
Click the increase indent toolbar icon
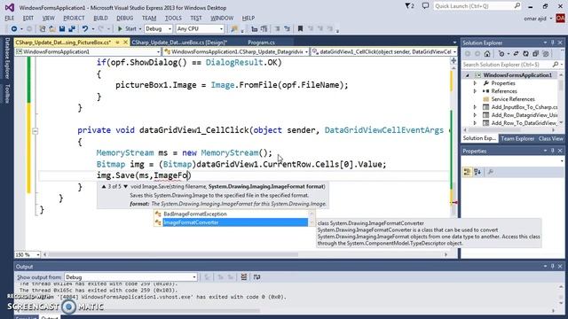pyautogui.click(x=264, y=28)
